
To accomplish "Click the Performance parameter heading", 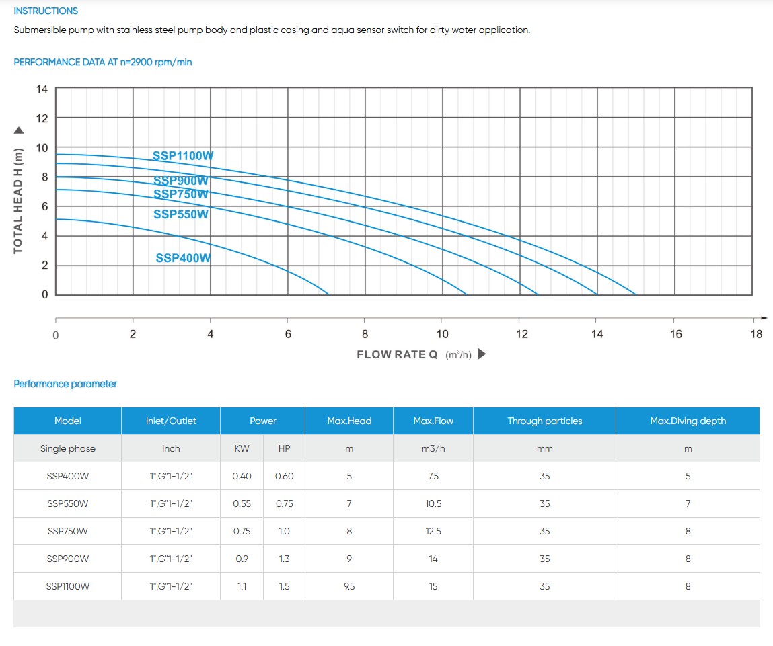I will pyautogui.click(x=65, y=384).
